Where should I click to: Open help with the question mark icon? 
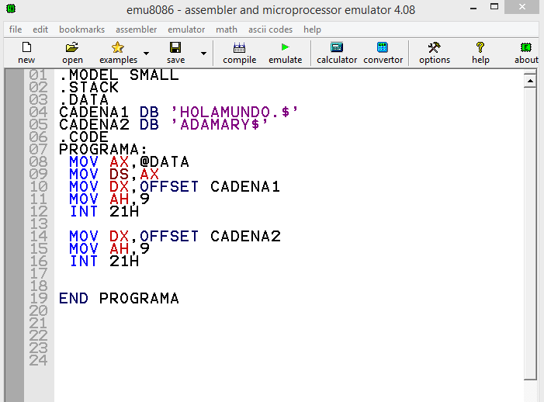click(480, 52)
